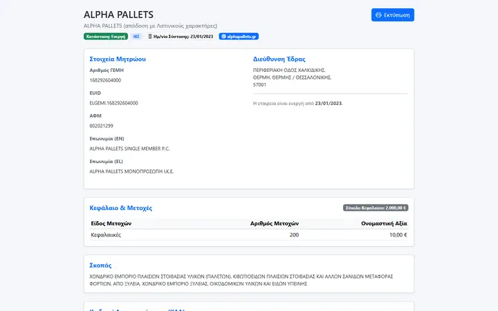Select ALPHA PALLETS SINGLE MEMBER P.C. text

(x=129, y=149)
